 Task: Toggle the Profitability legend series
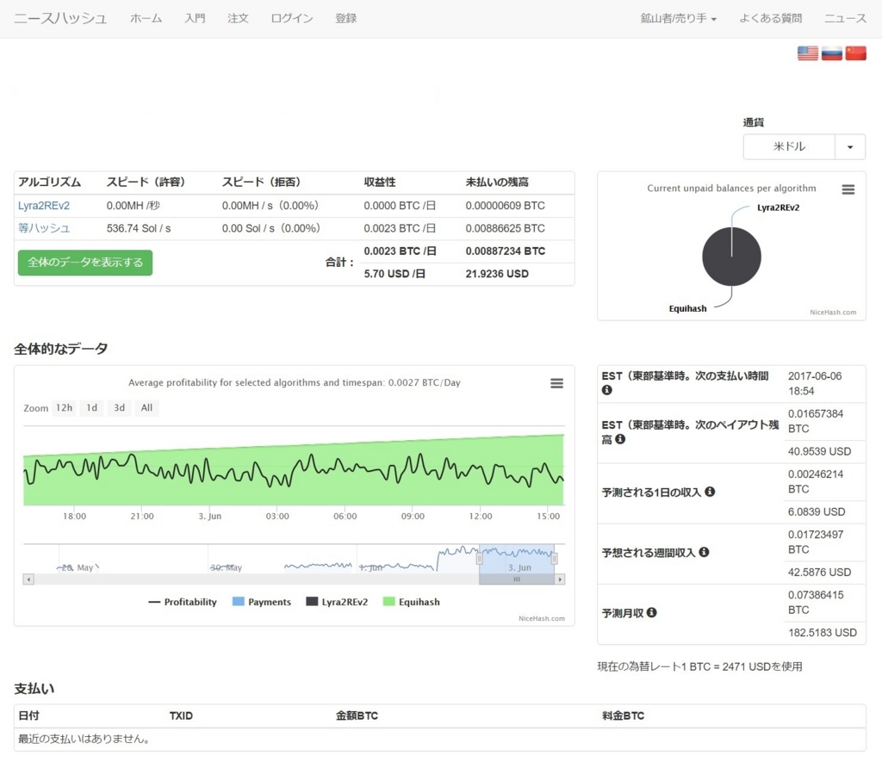click(183, 602)
